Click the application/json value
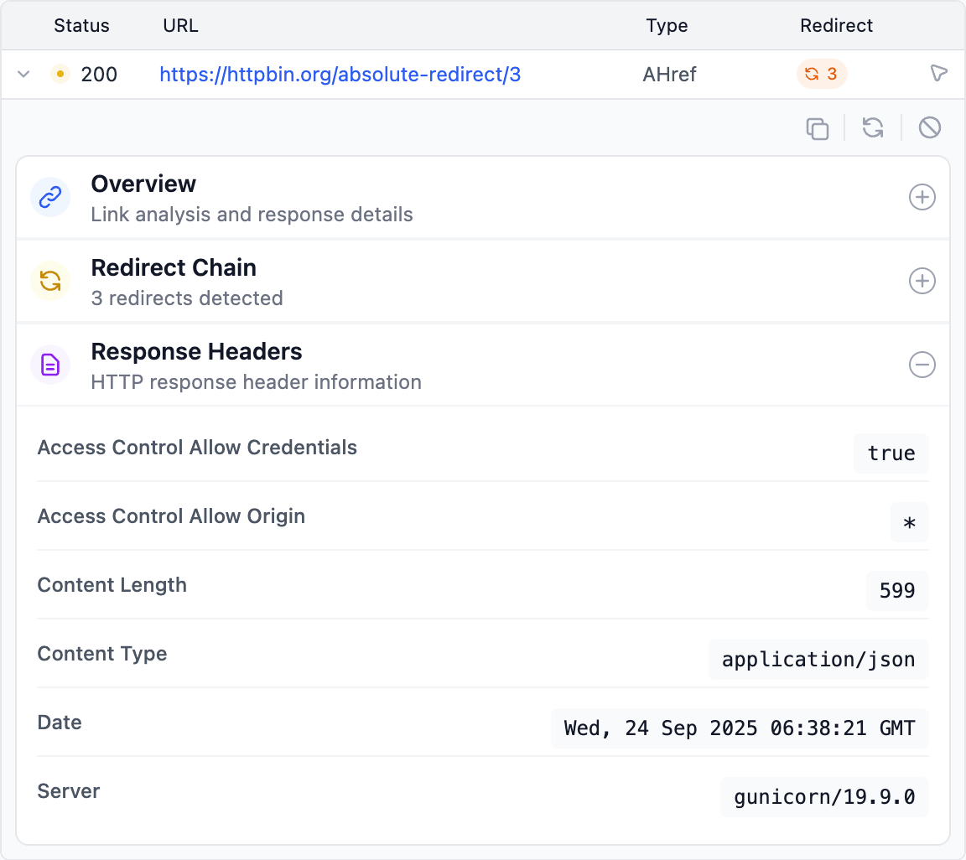 click(x=818, y=660)
